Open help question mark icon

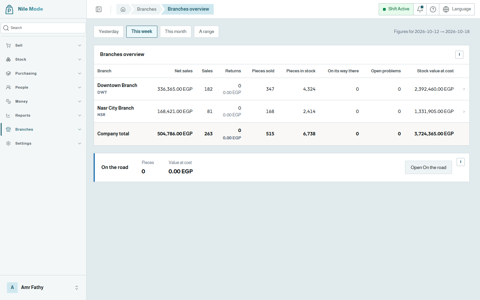point(433,9)
